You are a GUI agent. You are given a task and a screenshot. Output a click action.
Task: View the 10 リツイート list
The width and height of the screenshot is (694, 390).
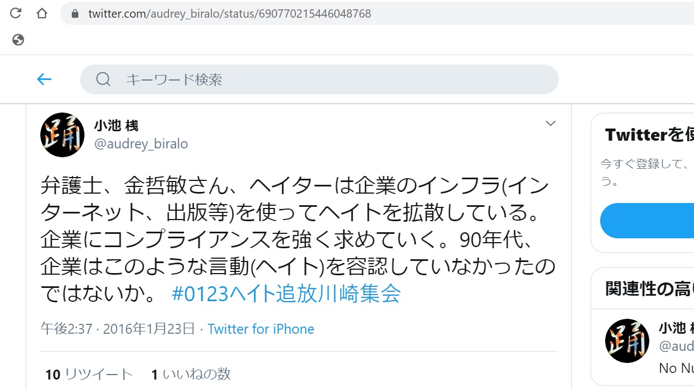coord(89,375)
